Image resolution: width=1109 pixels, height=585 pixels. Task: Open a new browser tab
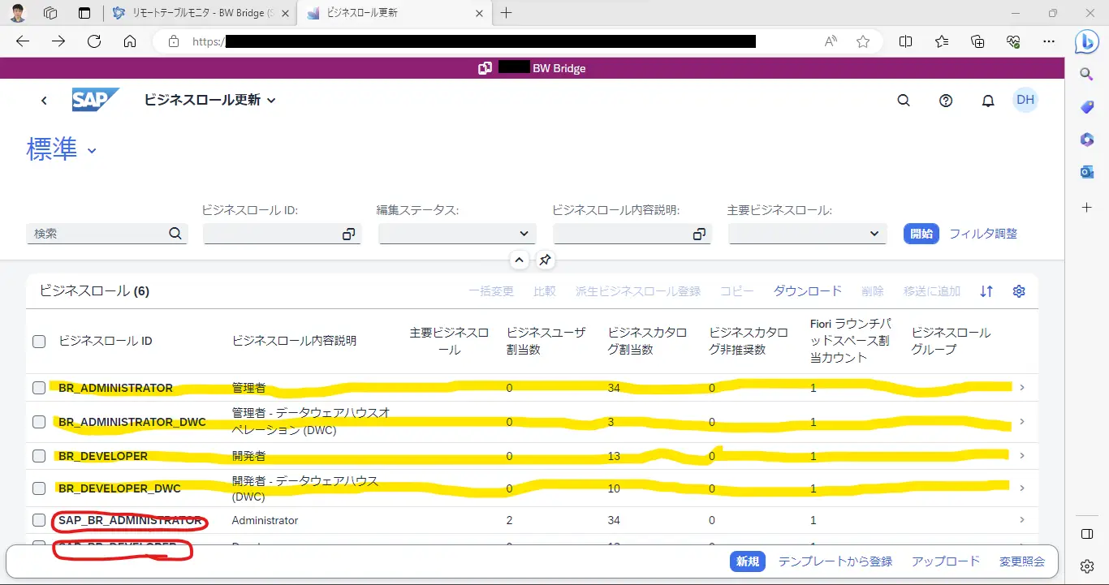tap(507, 13)
